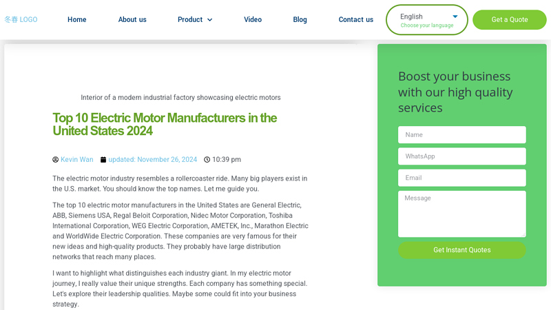This screenshot has height=310, width=551.
Task: Click the Message box resize handle
Action: (523, 234)
